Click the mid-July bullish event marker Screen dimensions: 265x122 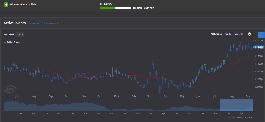(x=223, y=61)
